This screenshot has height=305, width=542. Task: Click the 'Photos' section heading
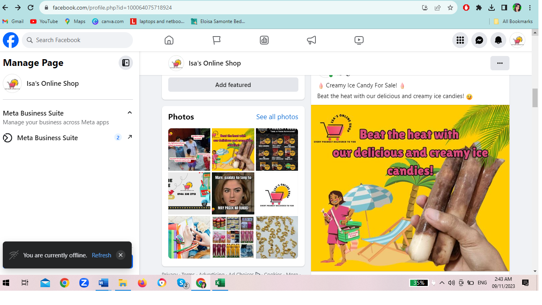181,117
